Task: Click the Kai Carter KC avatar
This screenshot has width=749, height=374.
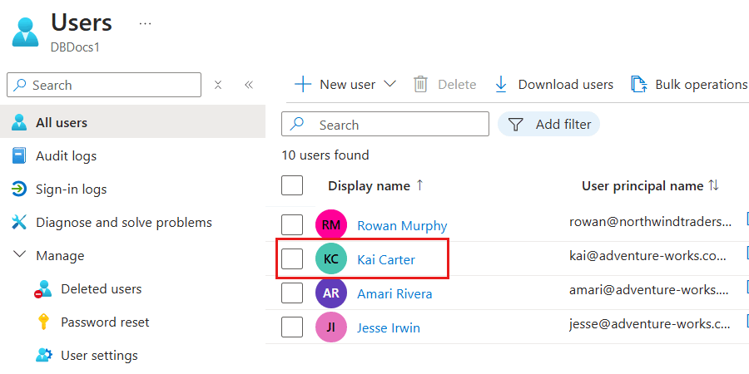Action: pyautogui.click(x=330, y=259)
